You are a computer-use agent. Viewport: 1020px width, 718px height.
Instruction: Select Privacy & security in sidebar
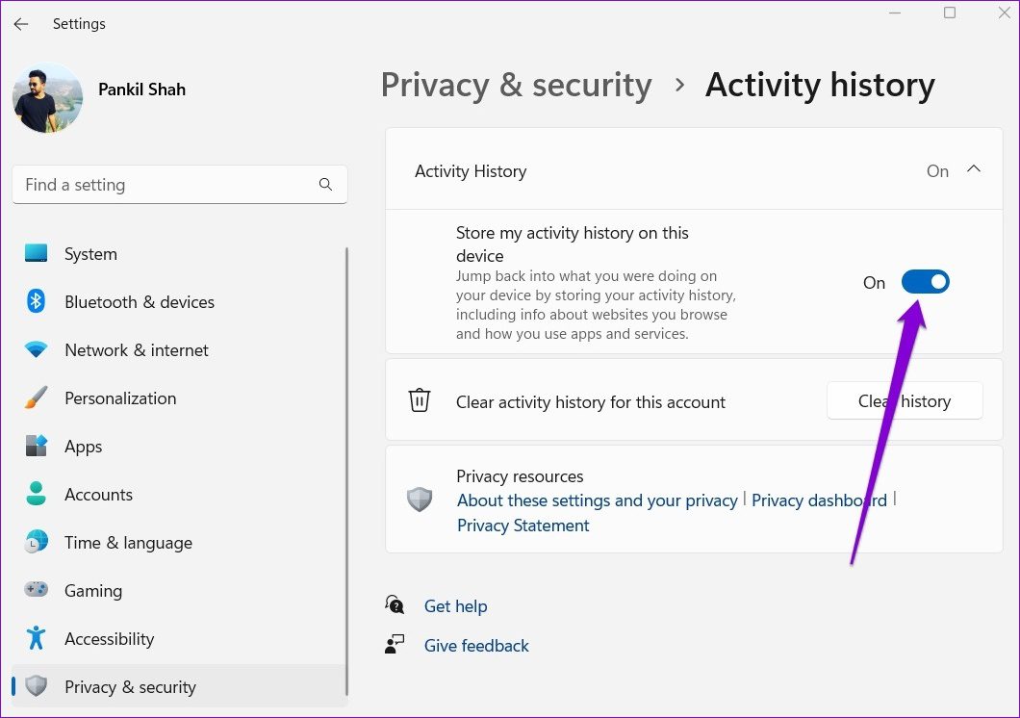(x=130, y=687)
